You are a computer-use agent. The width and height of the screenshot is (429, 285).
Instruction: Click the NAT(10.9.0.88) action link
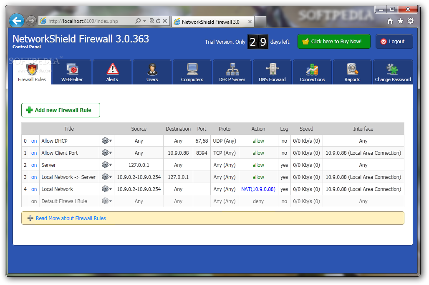(258, 189)
